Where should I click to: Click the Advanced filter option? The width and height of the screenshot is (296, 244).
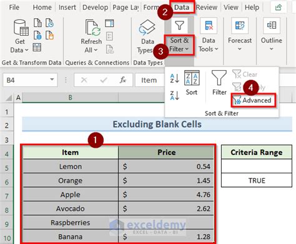(x=252, y=100)
